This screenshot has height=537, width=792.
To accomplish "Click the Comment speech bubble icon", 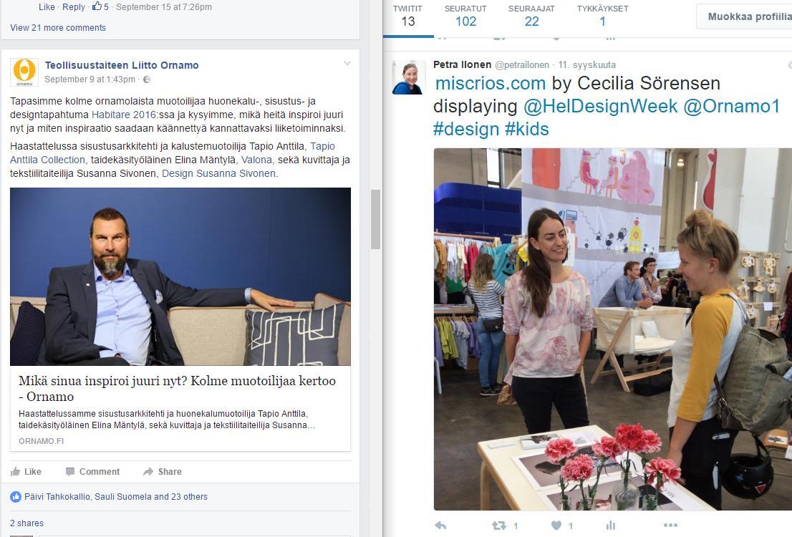I will coord(70,471).
